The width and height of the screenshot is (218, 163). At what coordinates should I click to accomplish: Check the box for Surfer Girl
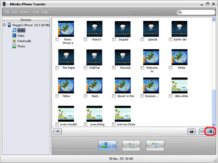coord(170,39)
